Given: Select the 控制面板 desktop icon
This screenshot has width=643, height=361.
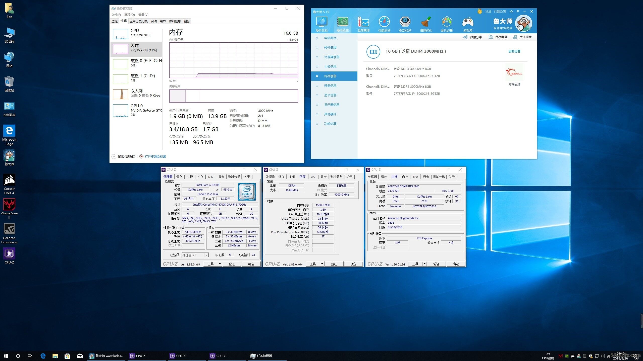Looking at the screenshot, I should [9, 109].
